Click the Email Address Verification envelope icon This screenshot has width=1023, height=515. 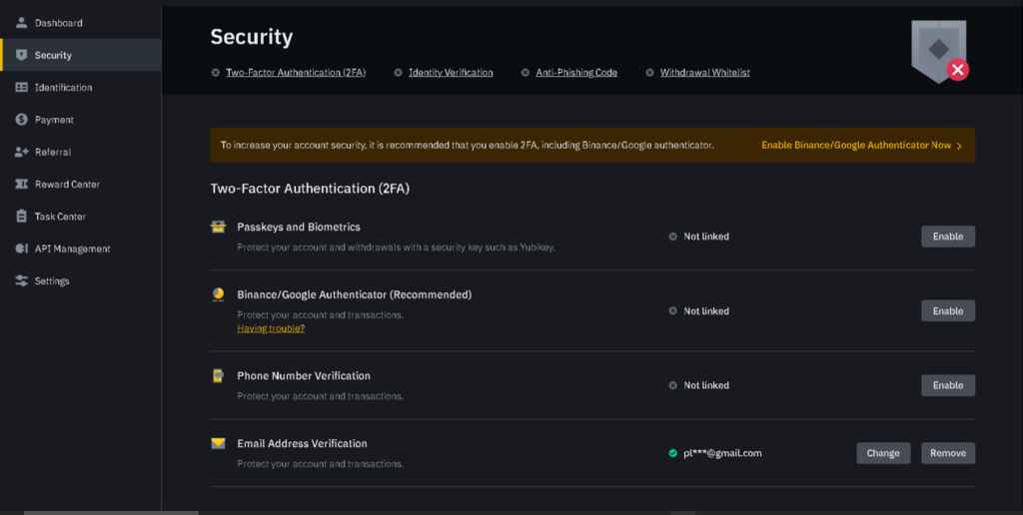click(218, 443)
